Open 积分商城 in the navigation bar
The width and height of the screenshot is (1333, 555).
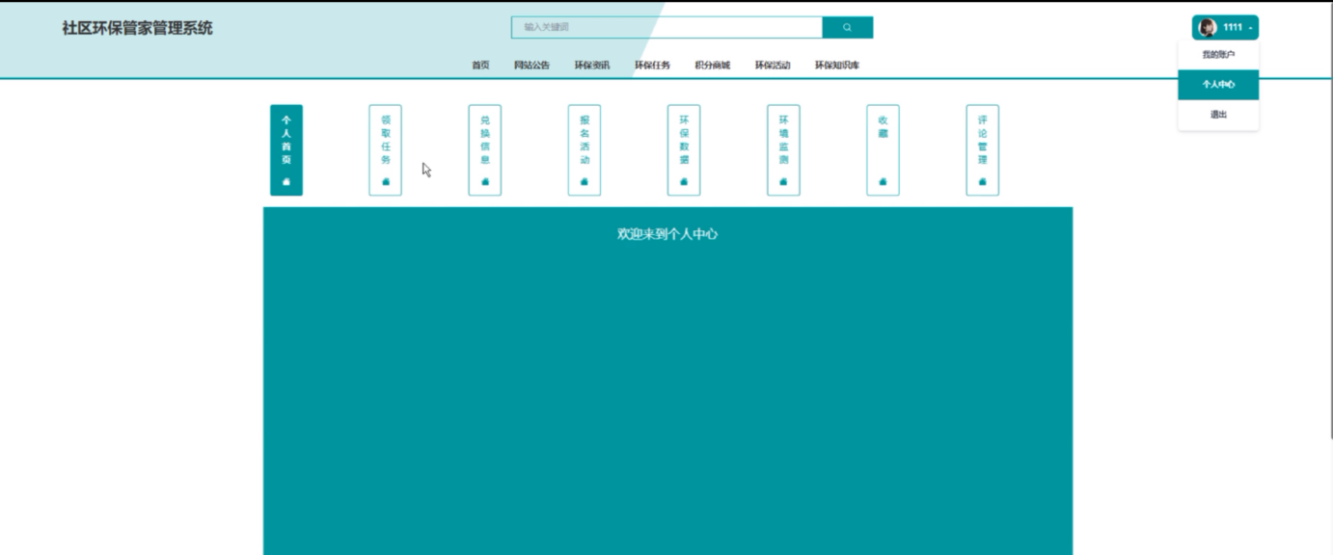tap(712, 66)
